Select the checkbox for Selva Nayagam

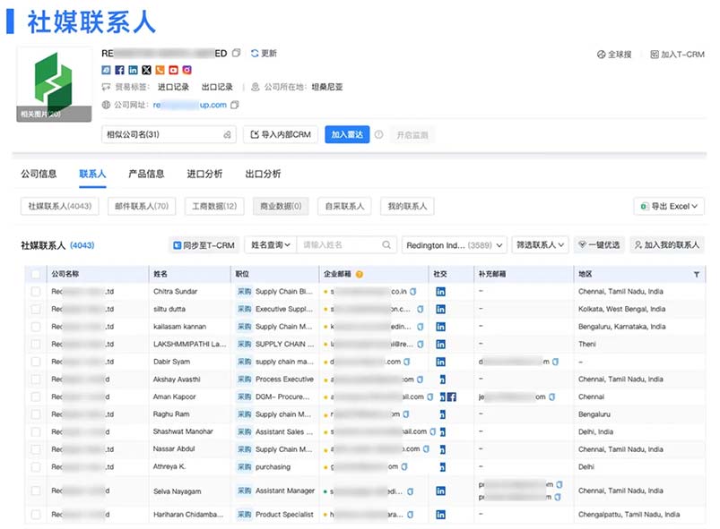click(x=36, y=491)
